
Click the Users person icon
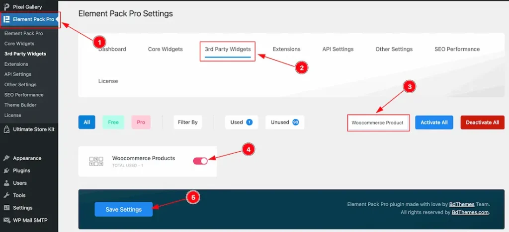coord(6,183)
